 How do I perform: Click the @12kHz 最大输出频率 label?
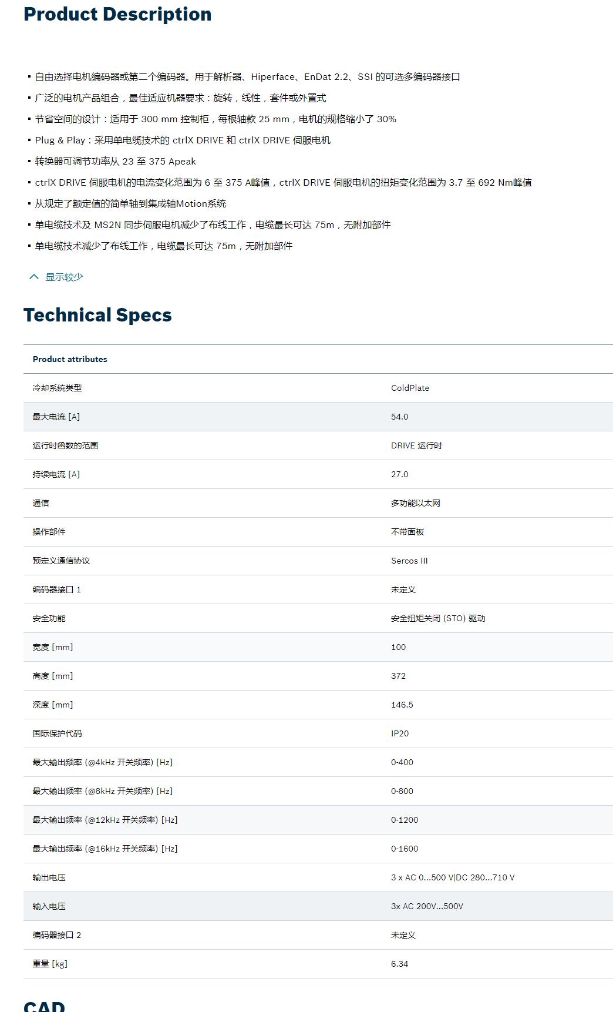tap(105, 820)
